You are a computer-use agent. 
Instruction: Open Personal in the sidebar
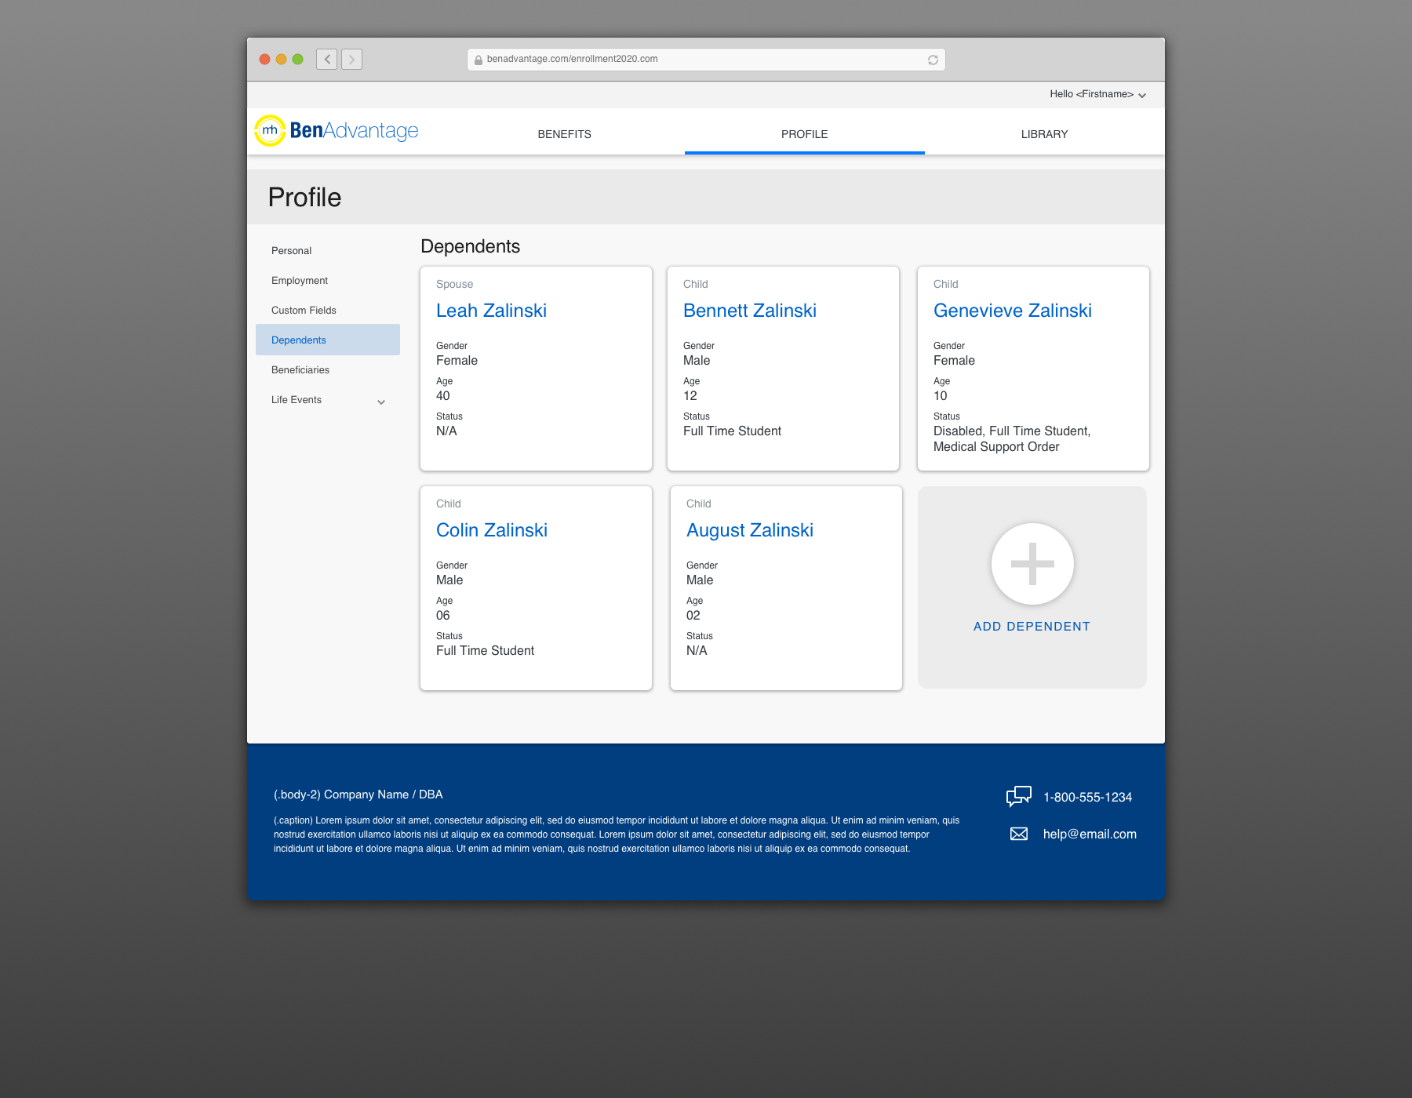coord(291,251)
